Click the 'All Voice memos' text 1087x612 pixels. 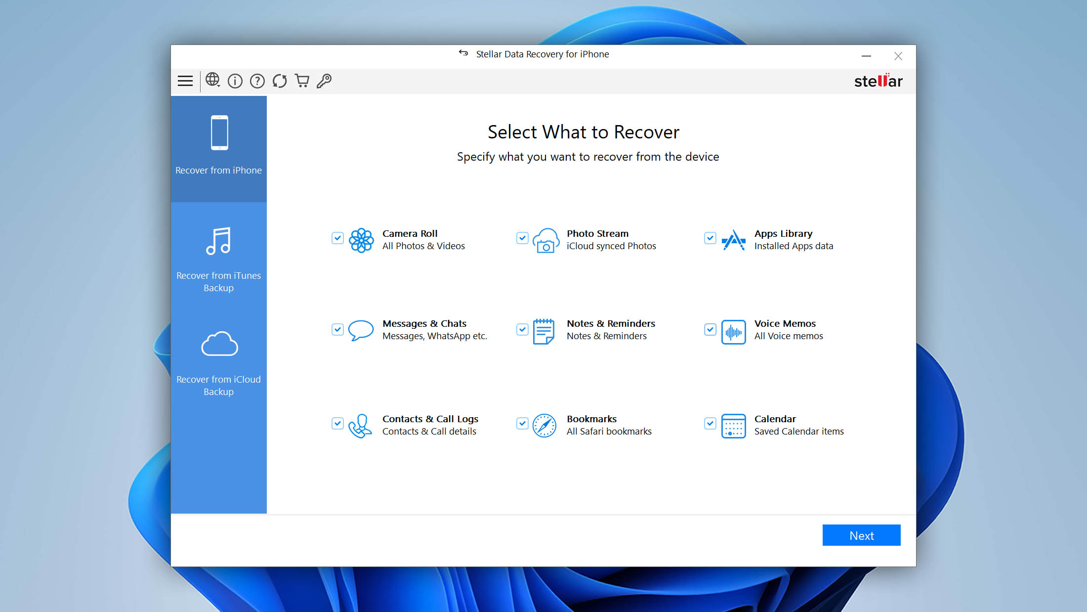(x=789, y=336)
